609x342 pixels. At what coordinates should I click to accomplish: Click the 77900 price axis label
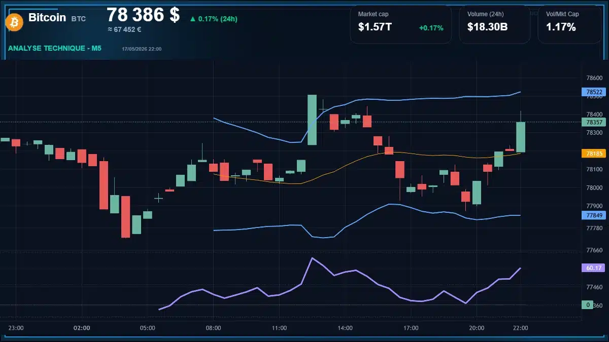[594, 206]
